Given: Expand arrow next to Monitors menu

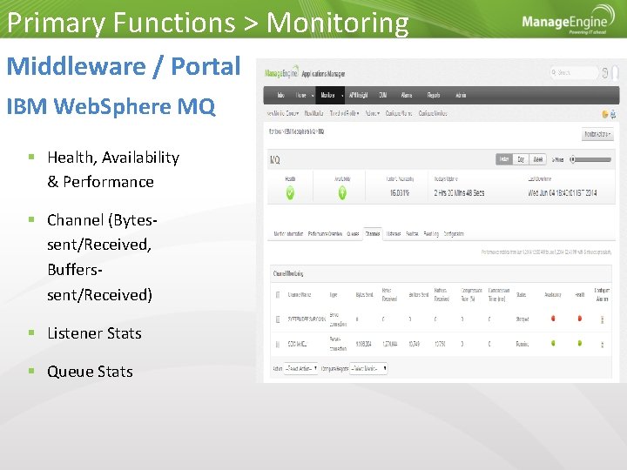Looking at the screenshot, I should 342,96.
